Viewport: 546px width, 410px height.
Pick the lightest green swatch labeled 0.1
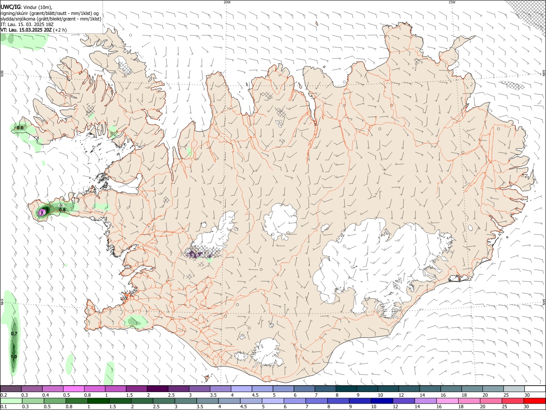pos(11,401)
